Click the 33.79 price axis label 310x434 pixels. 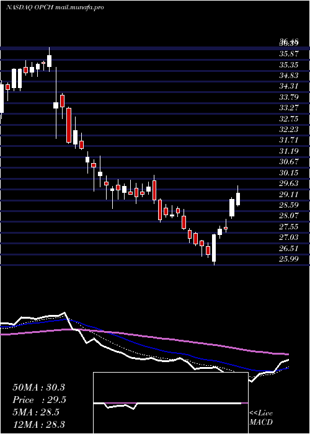click(x=288, y=97)
